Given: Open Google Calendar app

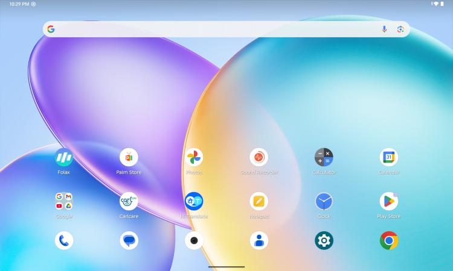Looking at the screenshot, I should point(389,157).
